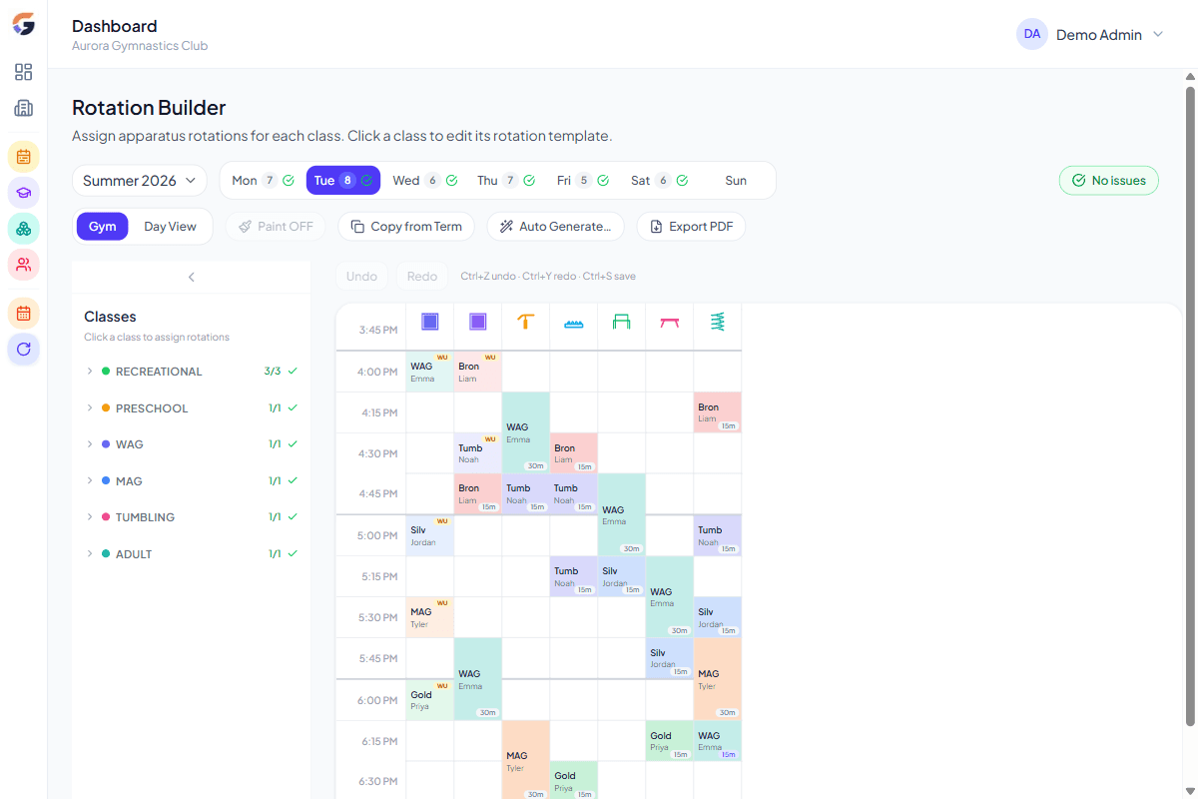The height and width of the screenshot is (799, 1198).
Task: Switch to Gym view
Action: coord(103,227)
